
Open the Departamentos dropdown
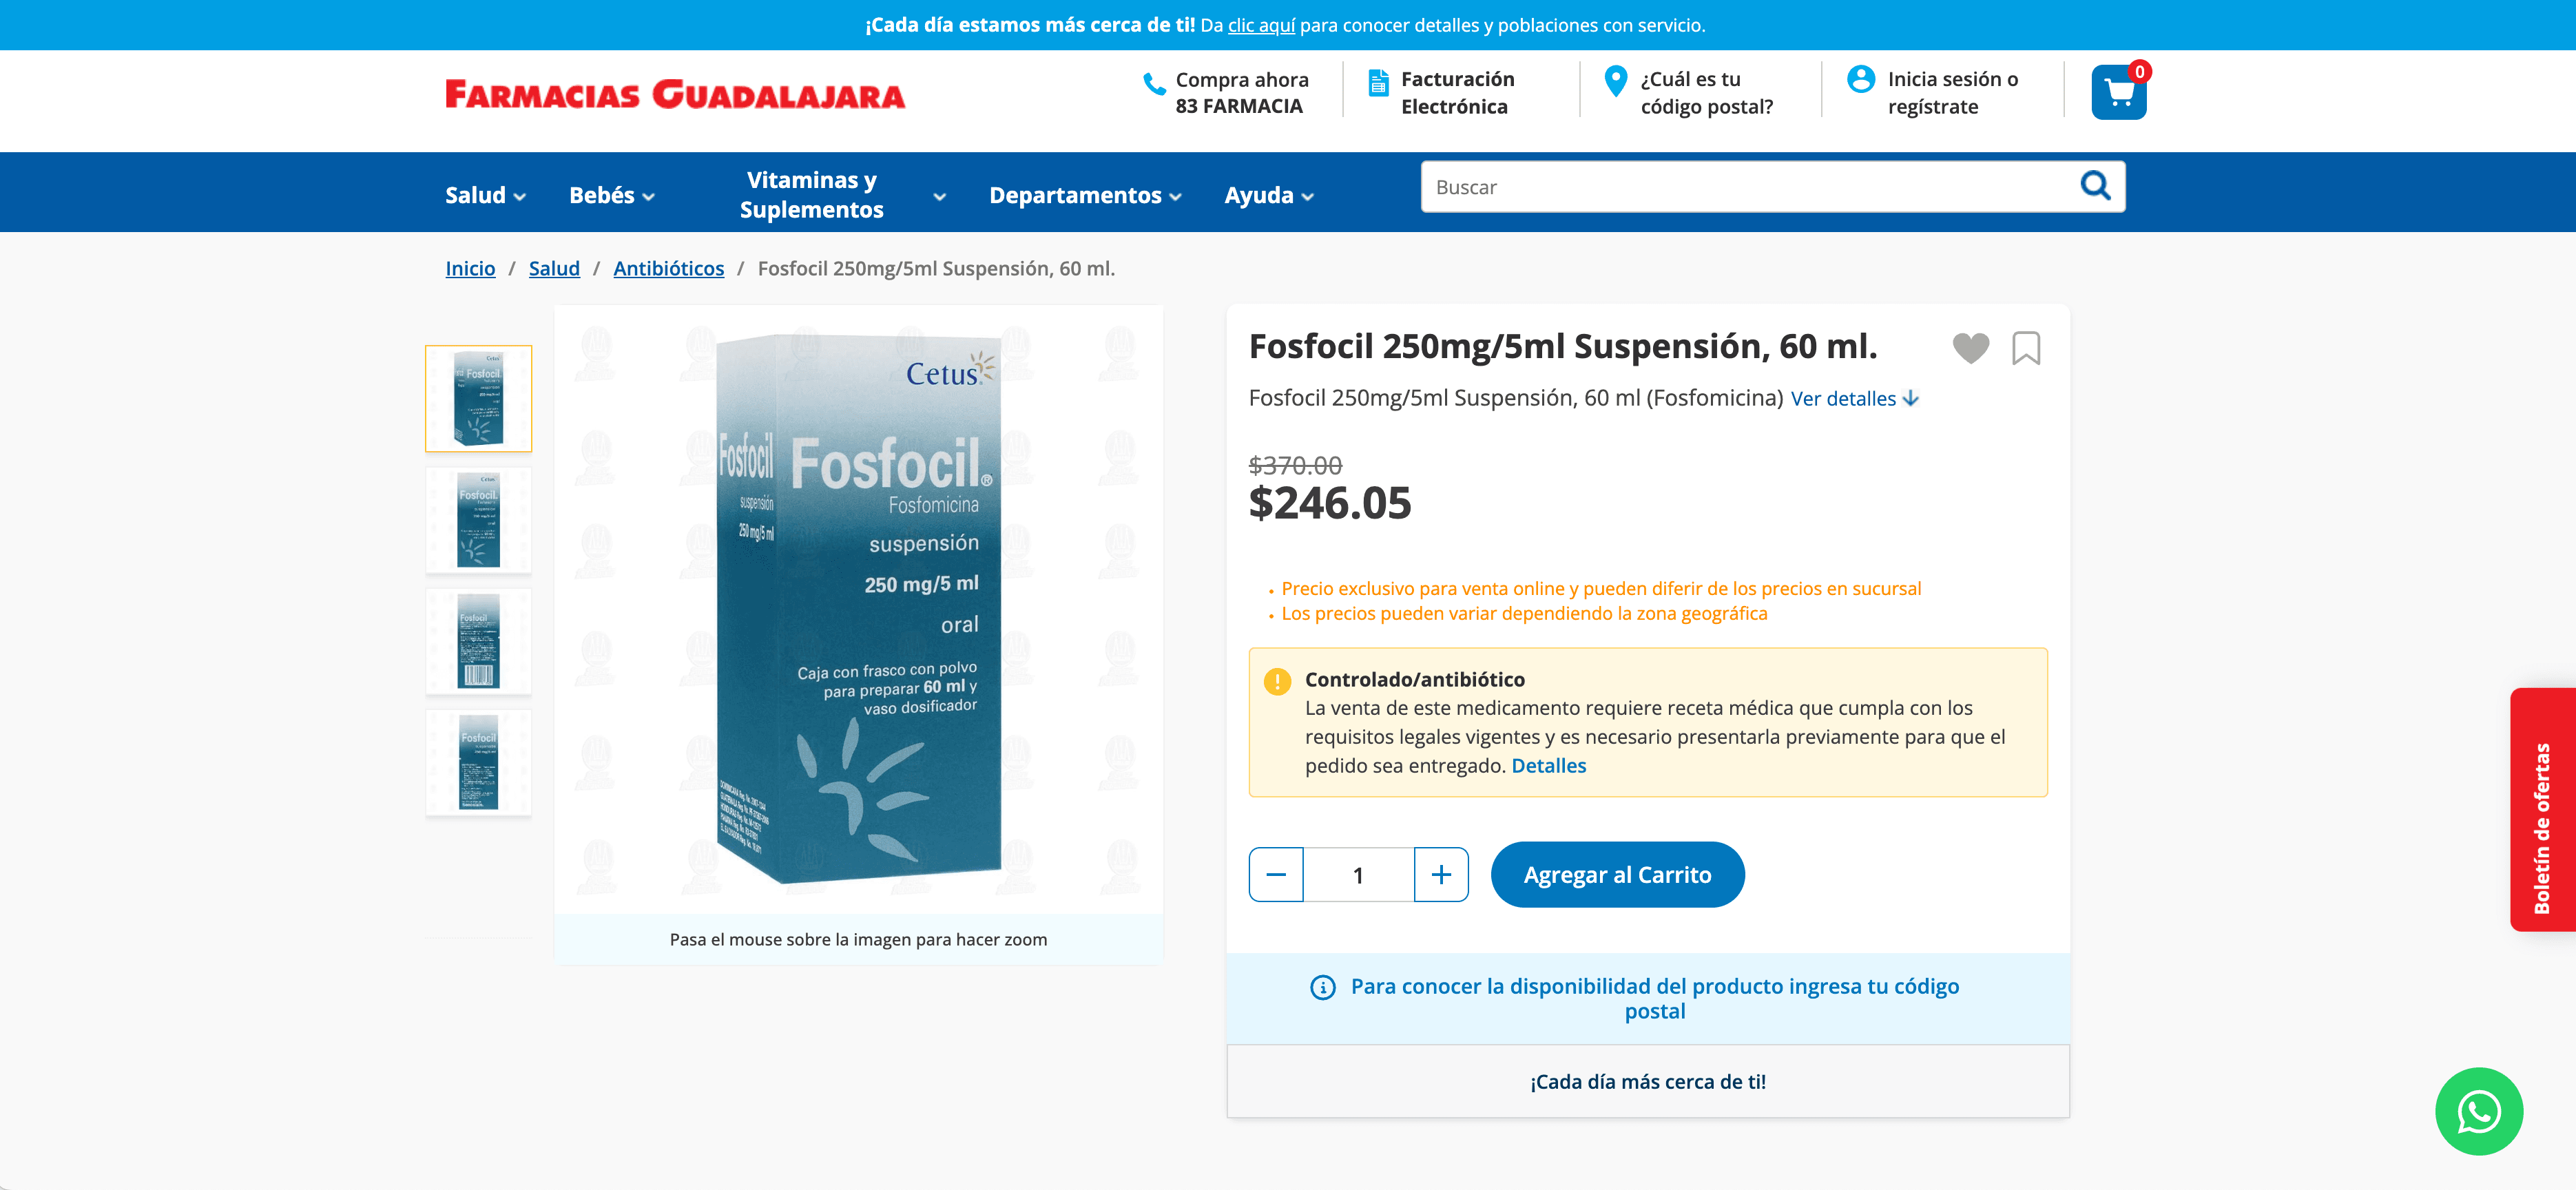(1085, 195)
